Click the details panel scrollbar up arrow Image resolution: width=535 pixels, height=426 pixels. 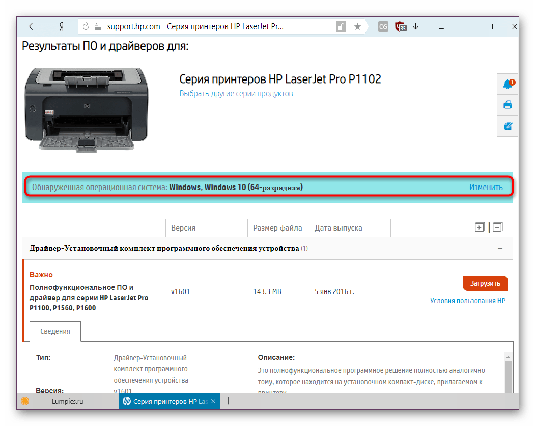[x=508, y=357]
